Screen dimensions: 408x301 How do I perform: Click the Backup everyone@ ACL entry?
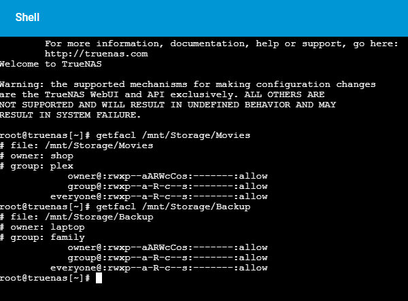[159, 268]
